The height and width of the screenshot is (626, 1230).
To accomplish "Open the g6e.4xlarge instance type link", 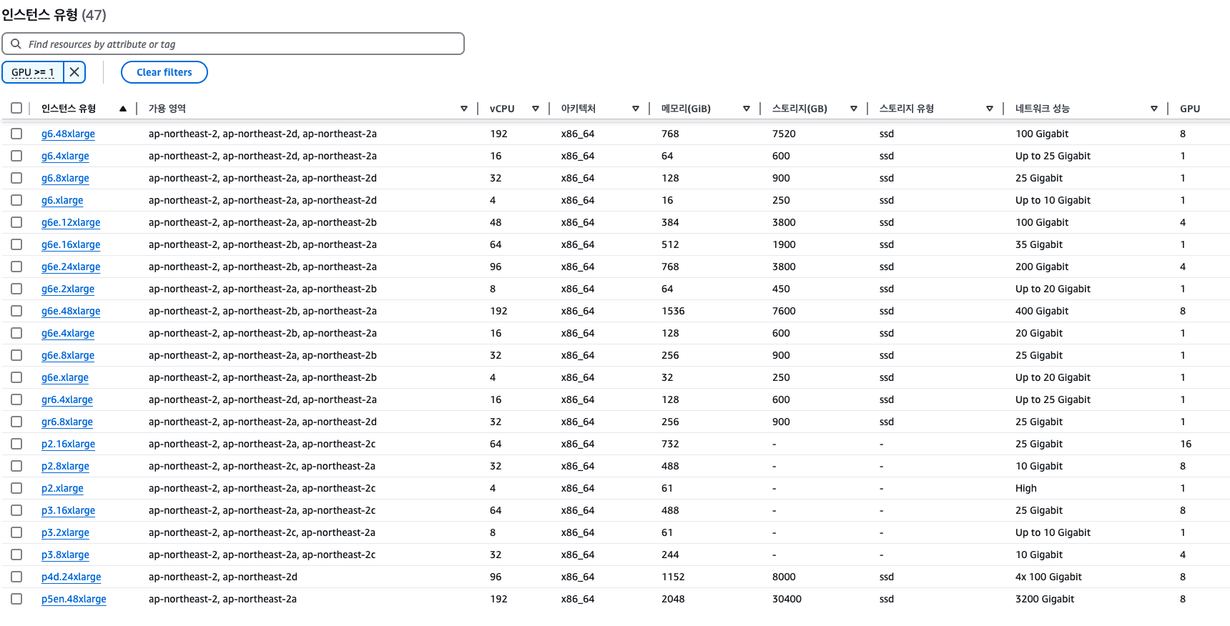I will [68, 333].
